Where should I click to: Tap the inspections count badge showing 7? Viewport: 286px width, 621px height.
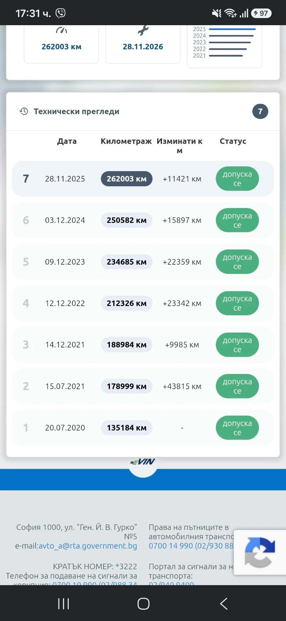tap(260, 111)
